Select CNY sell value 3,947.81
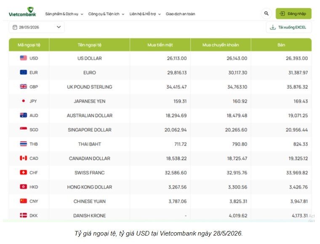The width and height of the screenshot is (320, 244). (x=299, y=201)
